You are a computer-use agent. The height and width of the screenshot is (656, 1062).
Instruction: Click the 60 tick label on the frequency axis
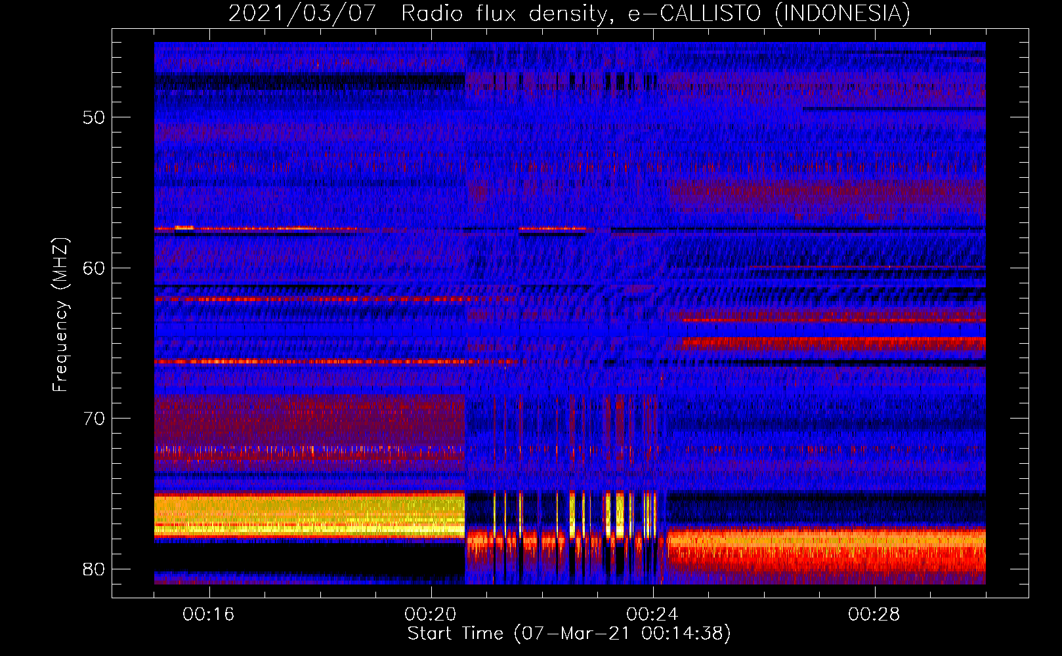point(94,268)
